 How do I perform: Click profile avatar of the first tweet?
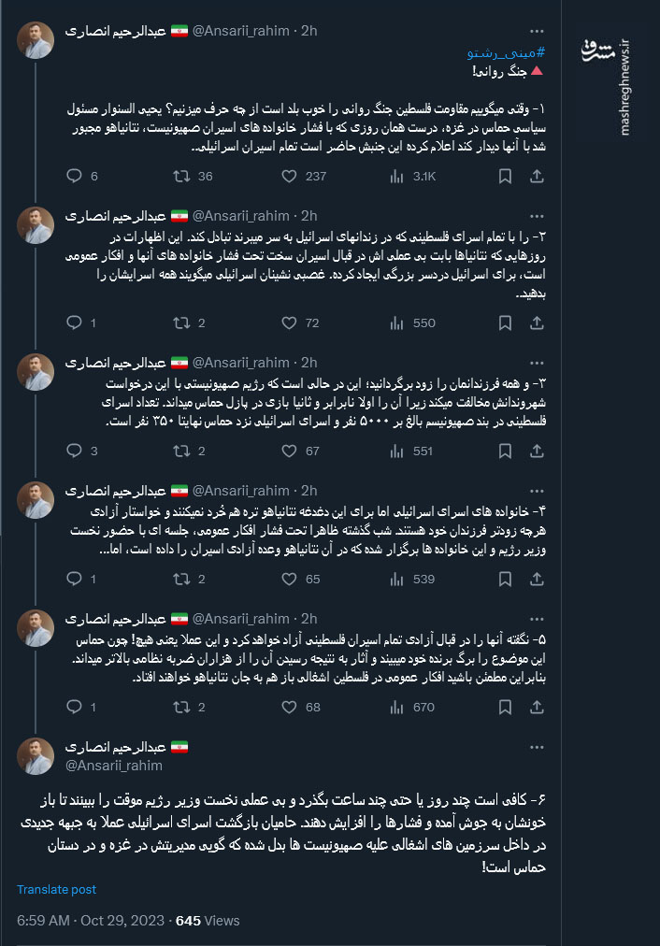[x=35, y=40]
